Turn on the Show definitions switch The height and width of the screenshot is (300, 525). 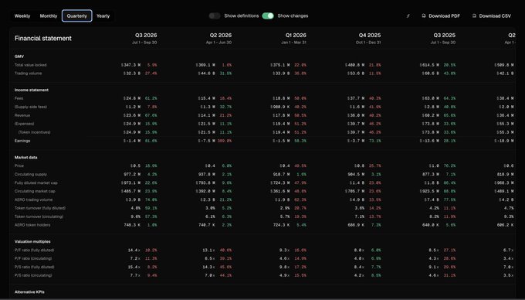coord(215,15)
